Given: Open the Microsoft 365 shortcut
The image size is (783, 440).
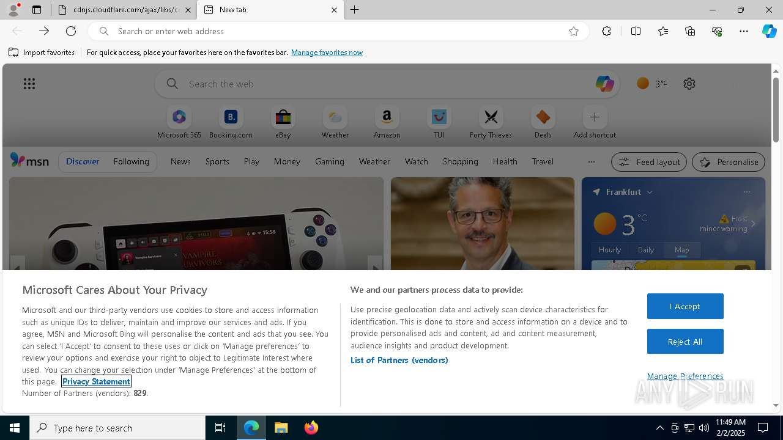Looking at the screenshot, I should [x=179, y=123].
